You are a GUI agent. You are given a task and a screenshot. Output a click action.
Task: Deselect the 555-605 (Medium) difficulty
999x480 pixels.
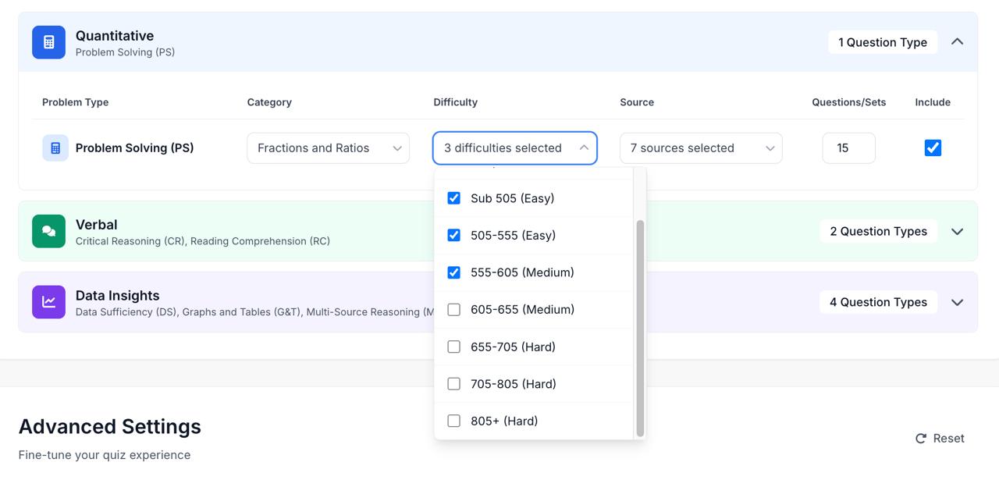453,272
